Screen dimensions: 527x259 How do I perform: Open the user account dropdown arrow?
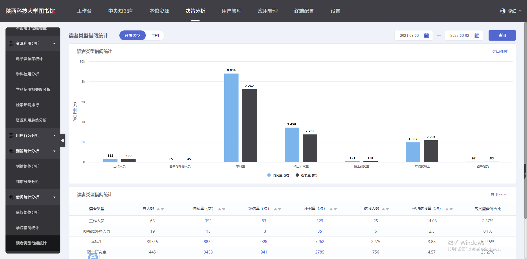point(520,11)
